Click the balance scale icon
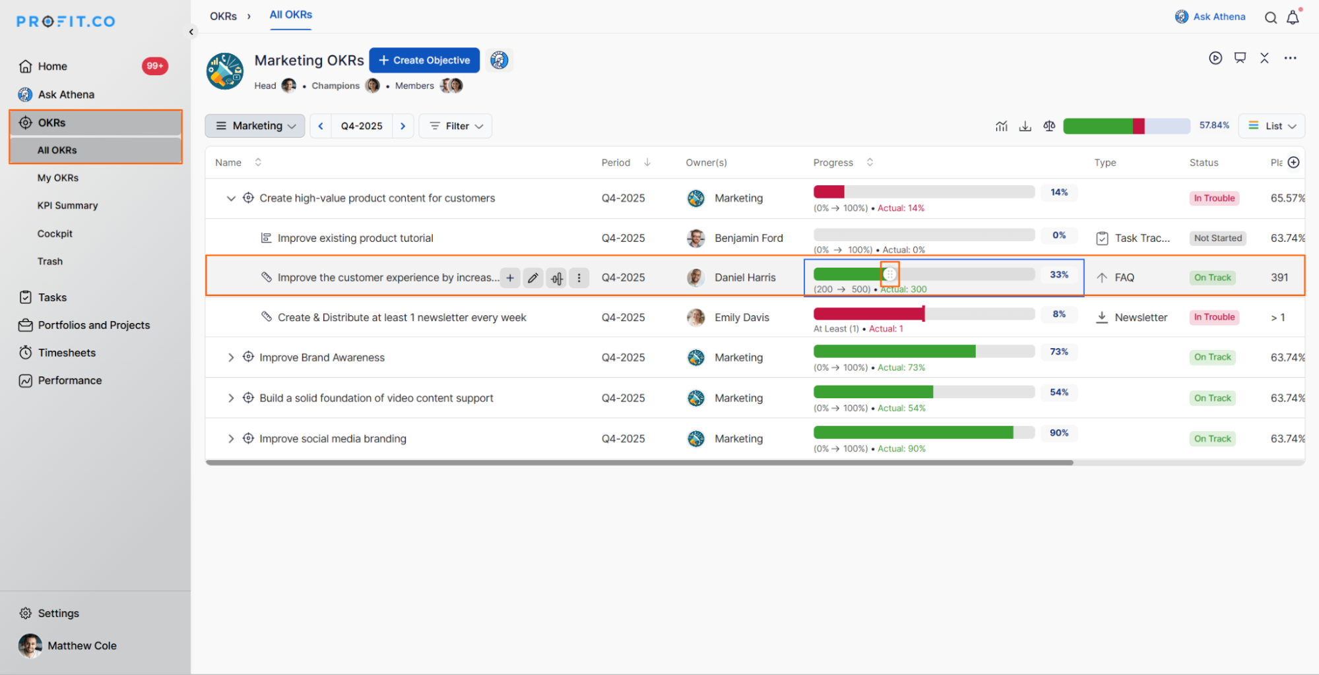The image size is (1319, 675). 1049,126
